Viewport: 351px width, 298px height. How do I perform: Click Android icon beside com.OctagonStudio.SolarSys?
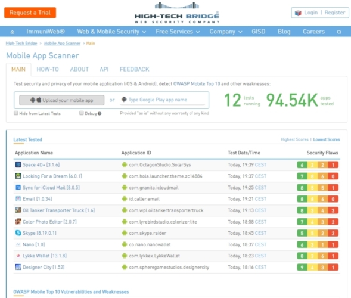[125, 164]
